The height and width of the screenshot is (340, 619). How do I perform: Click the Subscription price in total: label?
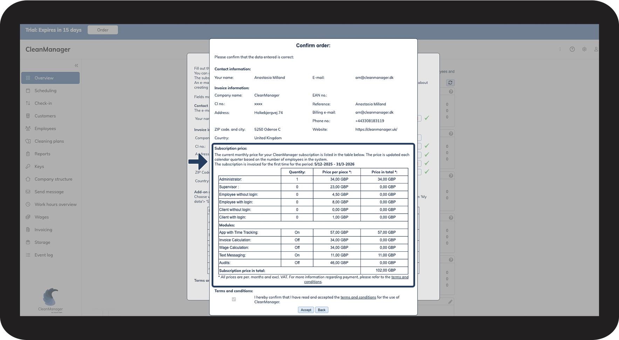(242, 271)
